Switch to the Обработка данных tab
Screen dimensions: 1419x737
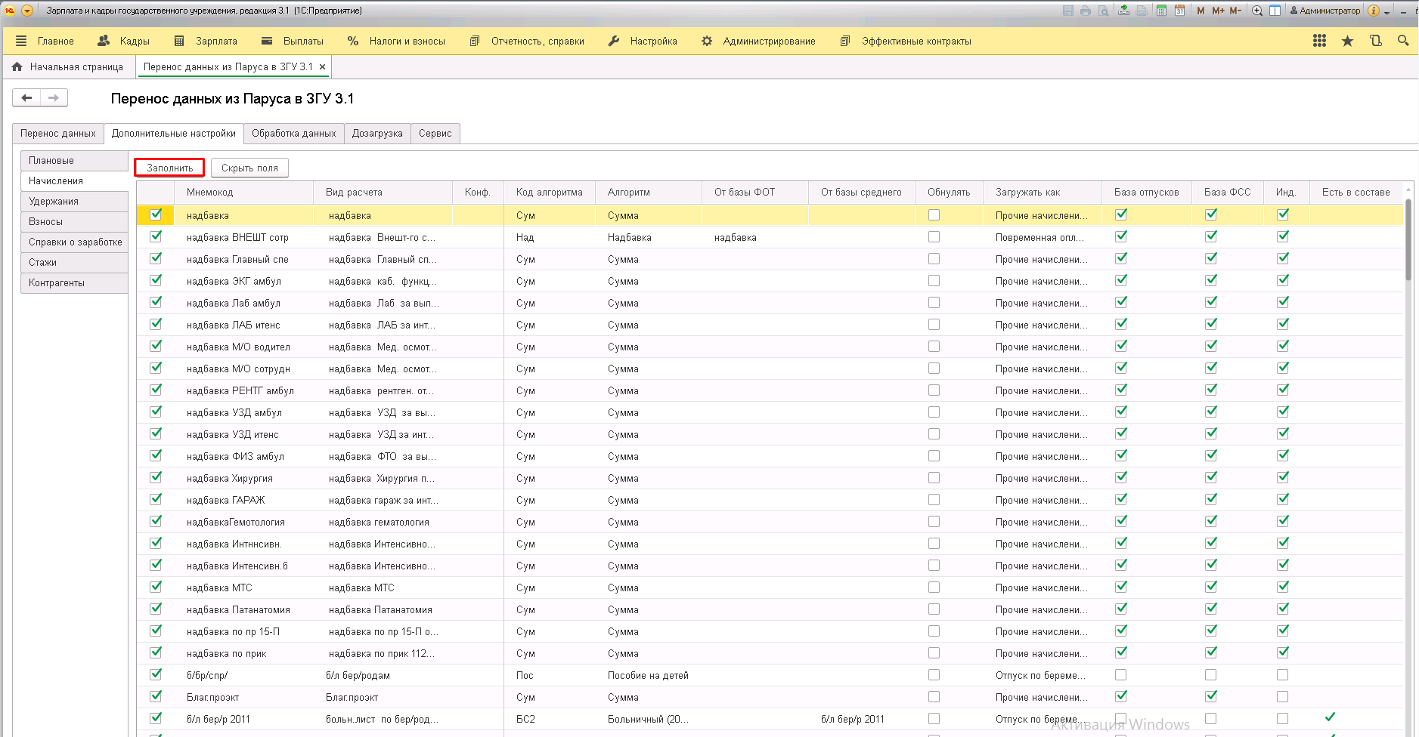tap(293, 134)
